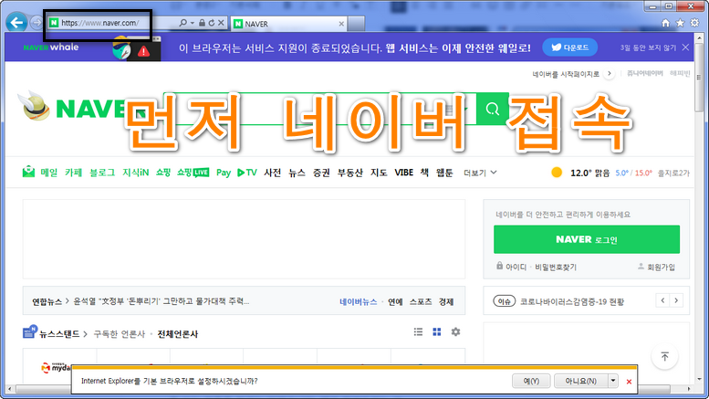Open 증권 menu item
709x399 pixels.
point(321,173)
